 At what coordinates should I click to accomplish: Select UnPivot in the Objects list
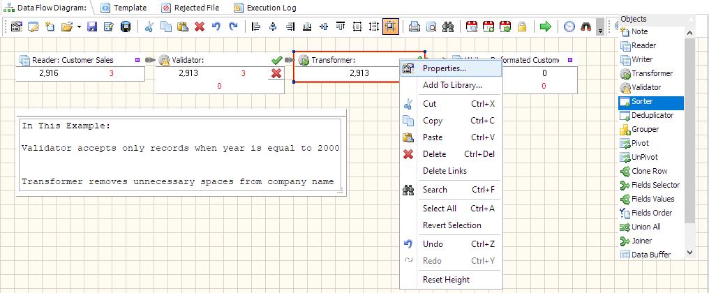651,158
